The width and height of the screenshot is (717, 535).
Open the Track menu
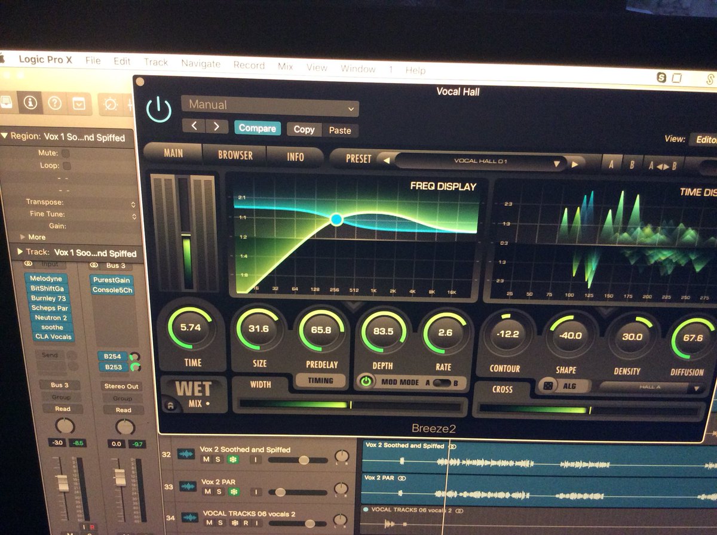pos(156,62)
